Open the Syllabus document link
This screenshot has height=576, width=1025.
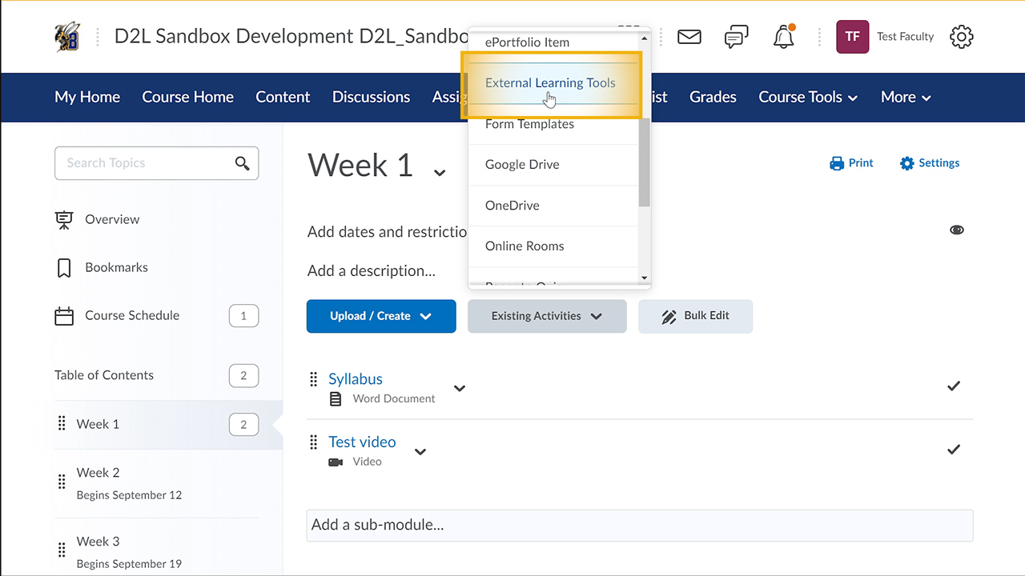tap(356, 379)
